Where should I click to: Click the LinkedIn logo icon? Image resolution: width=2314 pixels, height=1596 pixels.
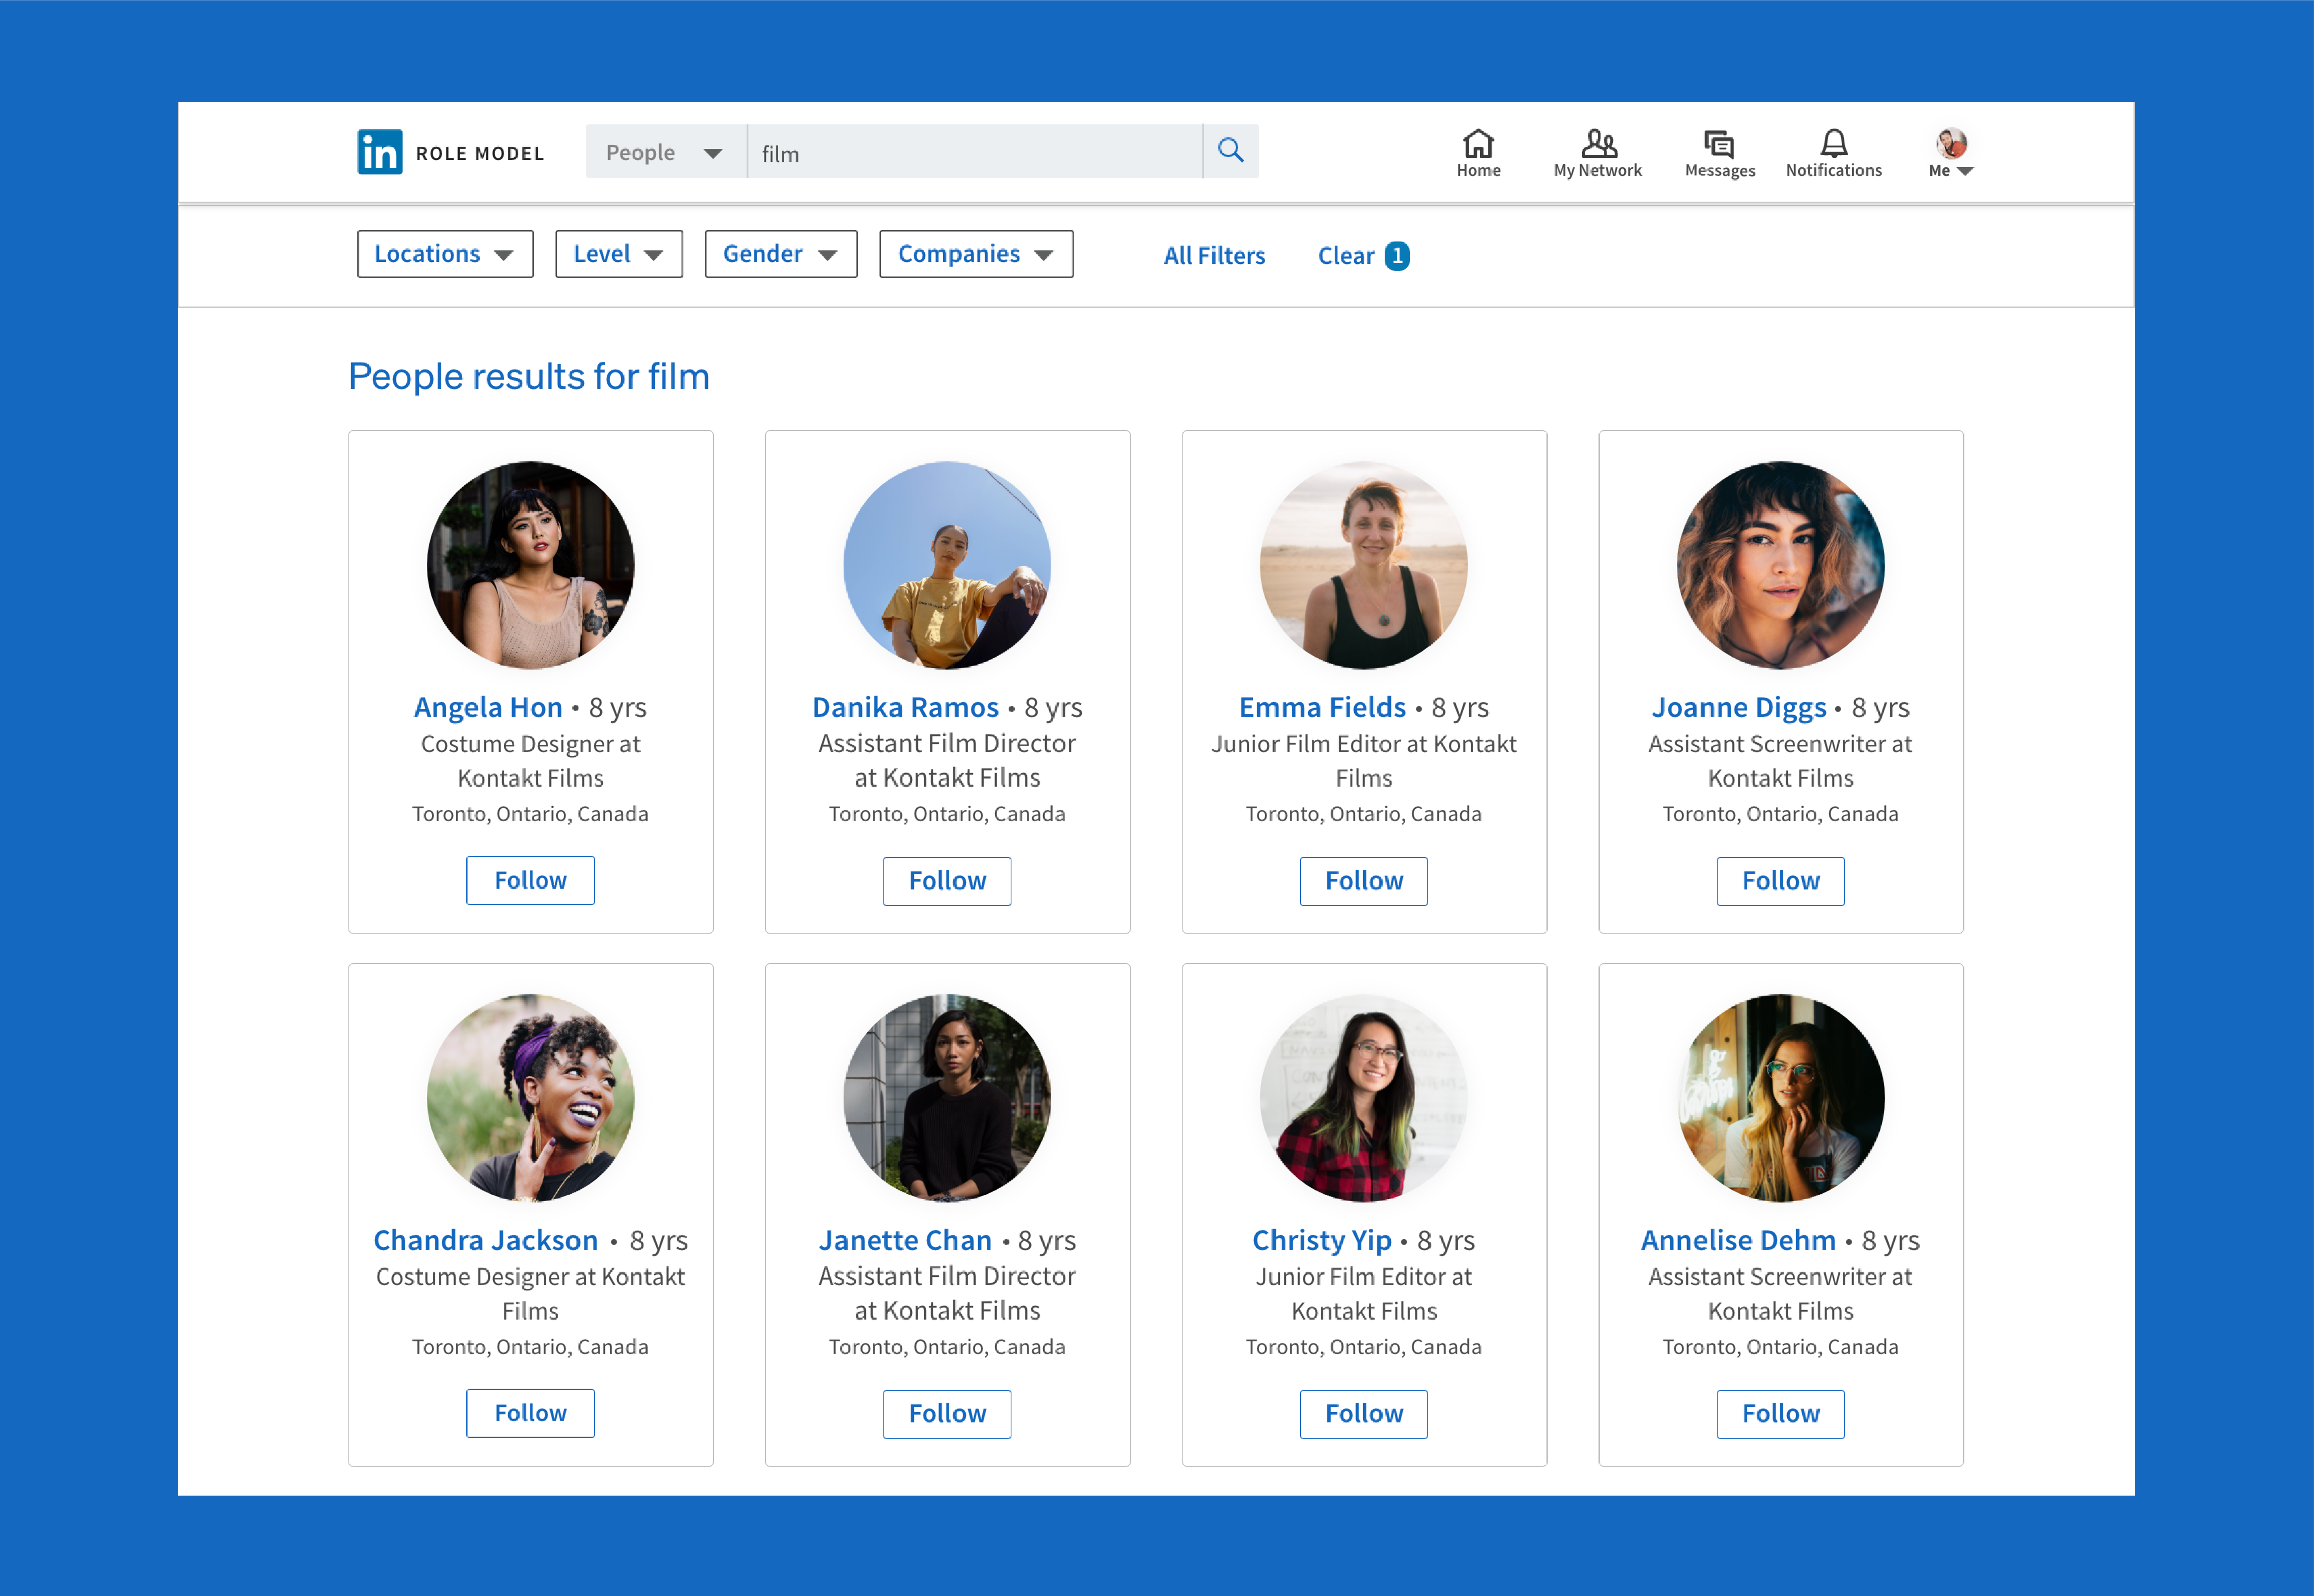(x=380, y=152)
